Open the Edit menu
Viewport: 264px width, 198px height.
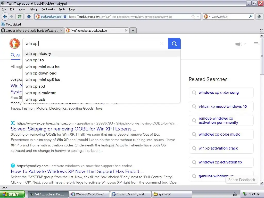[x=12, y=9]
